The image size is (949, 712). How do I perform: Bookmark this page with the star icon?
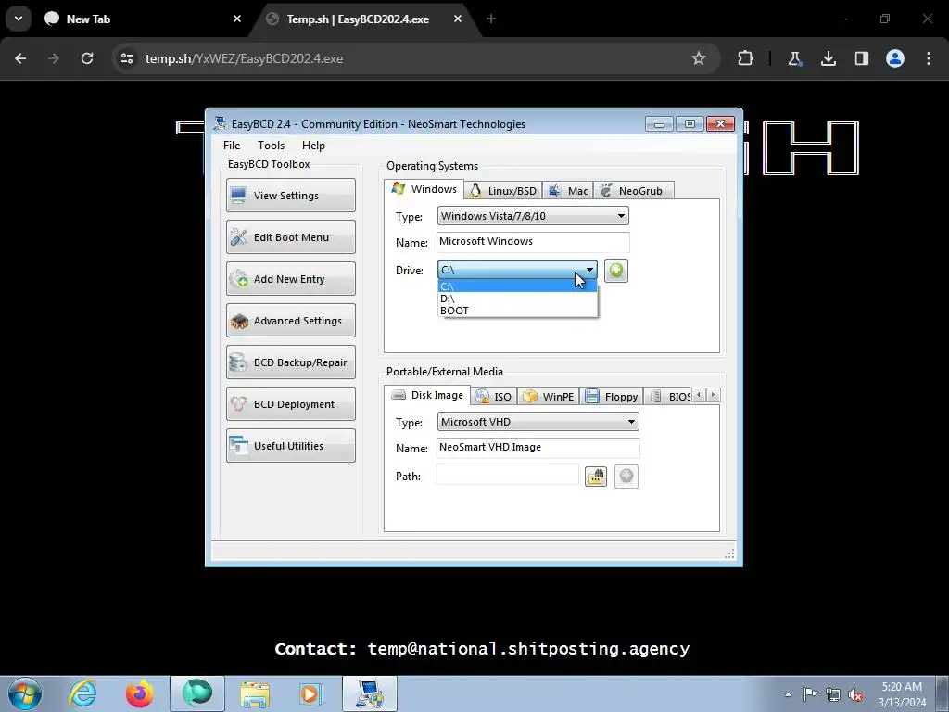699,58
